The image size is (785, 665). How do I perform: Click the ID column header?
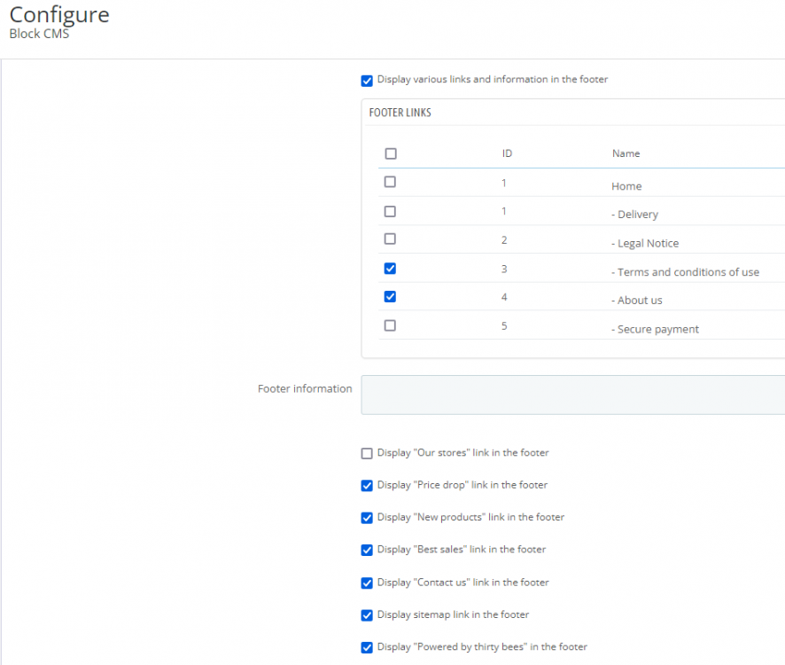click(x=507, y=153)
